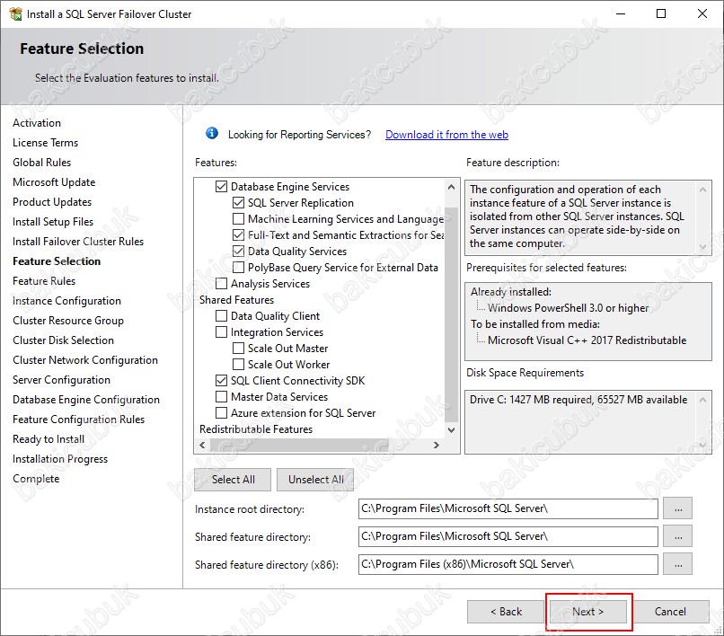Image resolution: width=724 pixels, height=636 pixels.
Task: Select the Install Failover Cluster Rules step
Action: pos(78,242)
